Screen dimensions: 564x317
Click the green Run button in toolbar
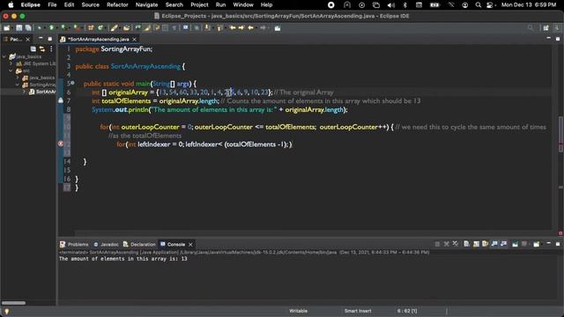tap(51, 28)
